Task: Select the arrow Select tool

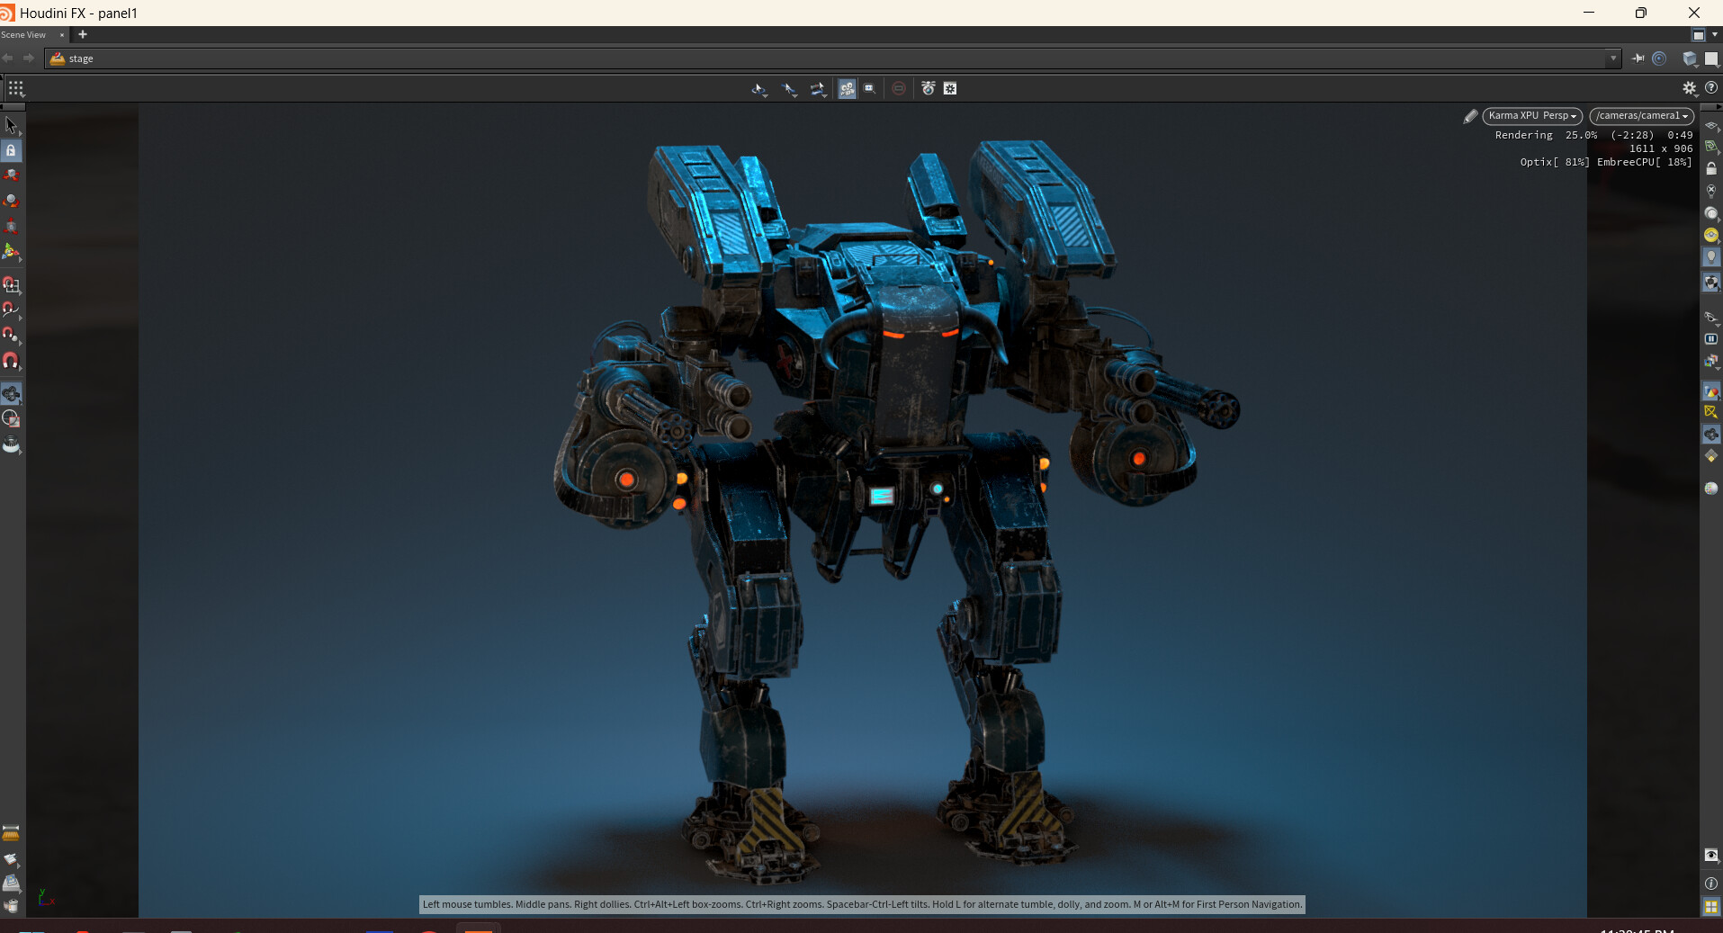Action: (x=11, y=125)
